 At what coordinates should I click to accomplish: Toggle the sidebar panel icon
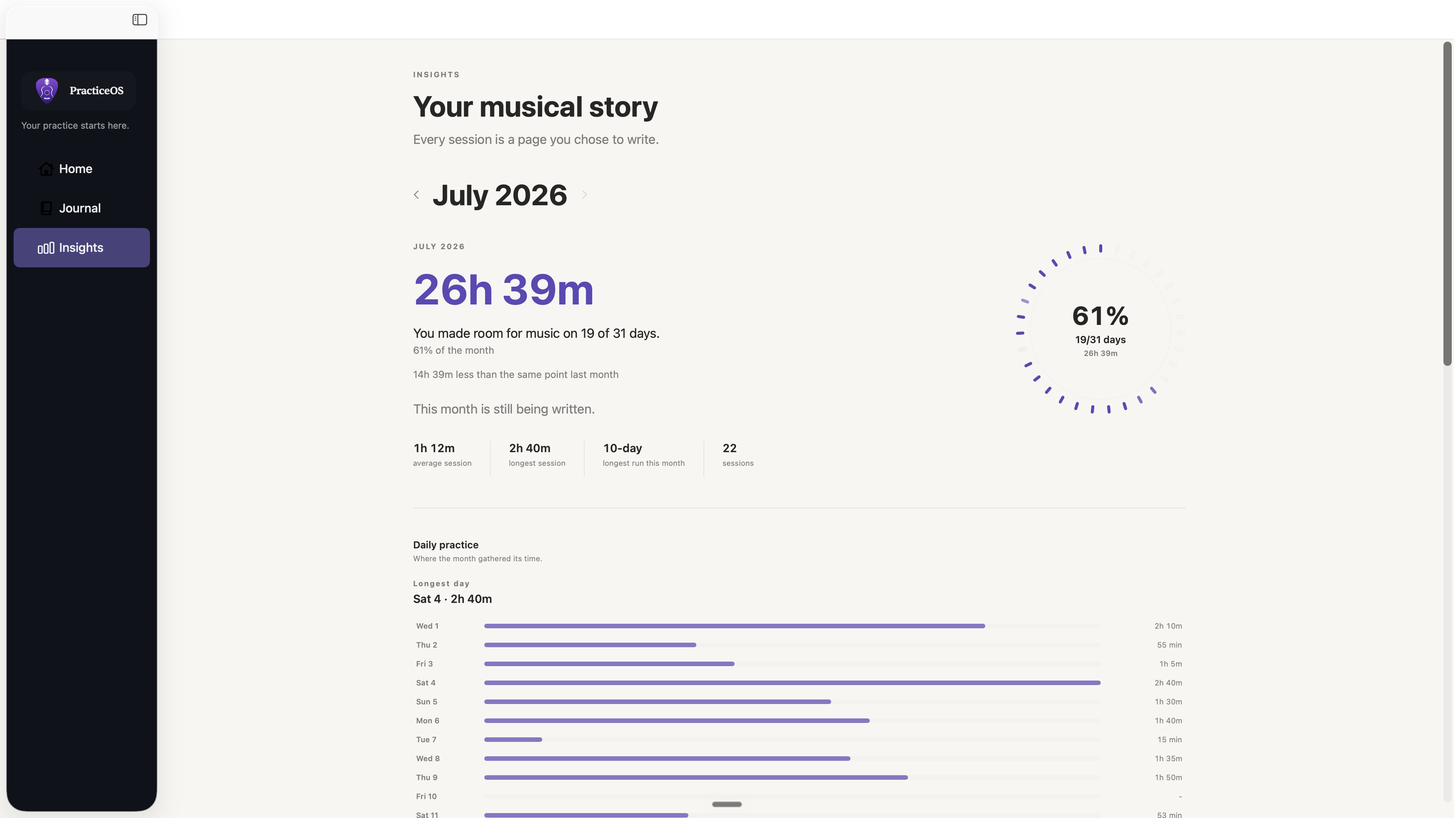click(x=139, y=20)
